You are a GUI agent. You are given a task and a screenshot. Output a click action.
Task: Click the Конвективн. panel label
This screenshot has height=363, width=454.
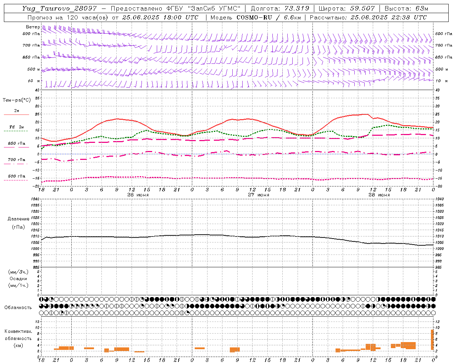(x=18, y=331)
